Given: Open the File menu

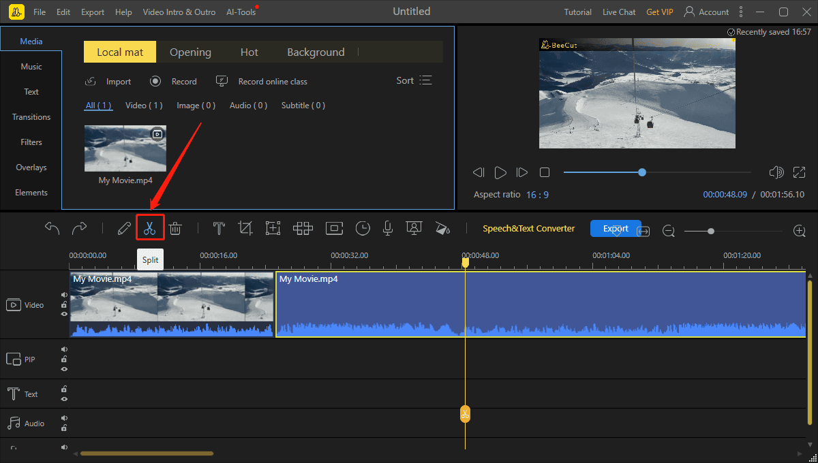Looking at the screenshot, I should (x=40, y=12).
